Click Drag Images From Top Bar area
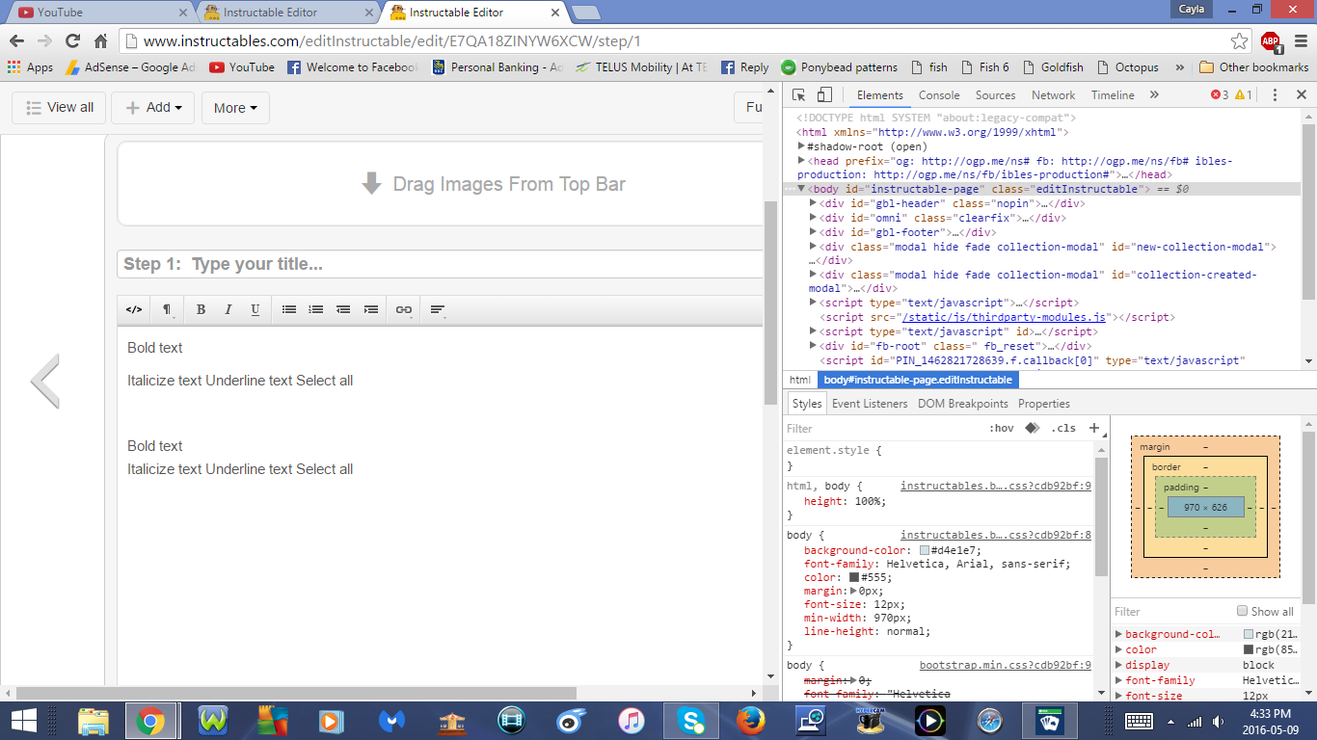This screenshot has height=740, width=1317. [x=440, y=184]
